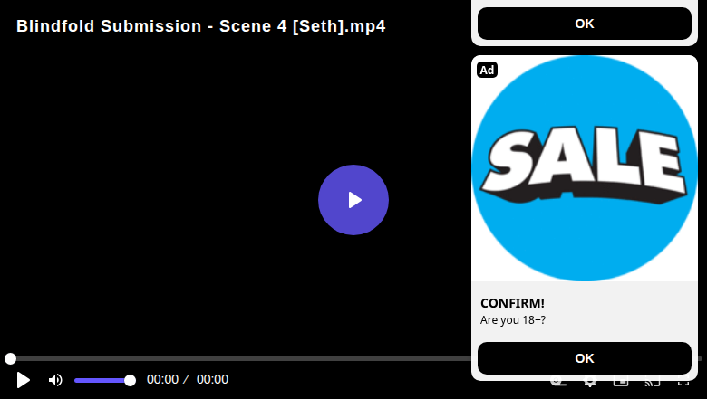The image size is (707, 399).
Task: Click the Ad badge label
Action: tap(487, 70)
